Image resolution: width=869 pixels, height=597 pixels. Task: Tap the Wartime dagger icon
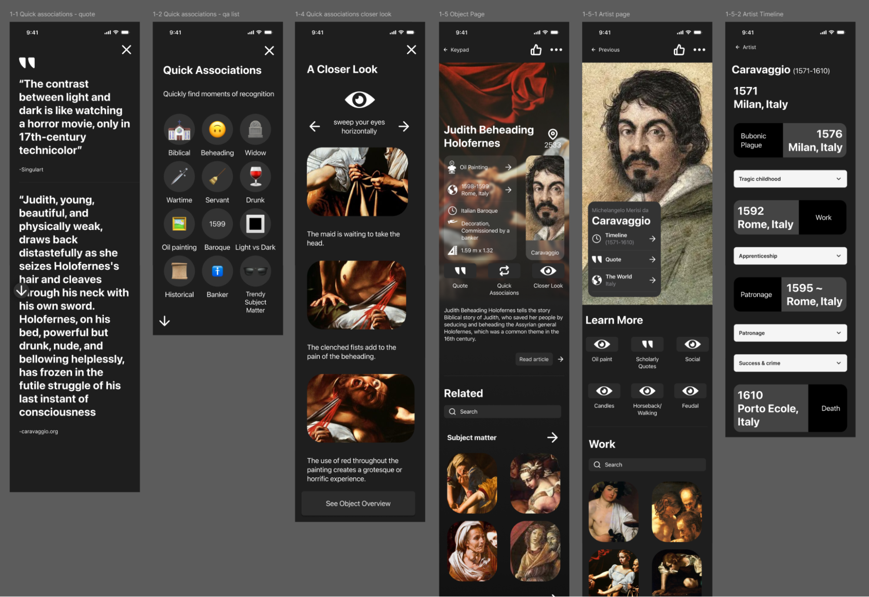coord(179,177)
